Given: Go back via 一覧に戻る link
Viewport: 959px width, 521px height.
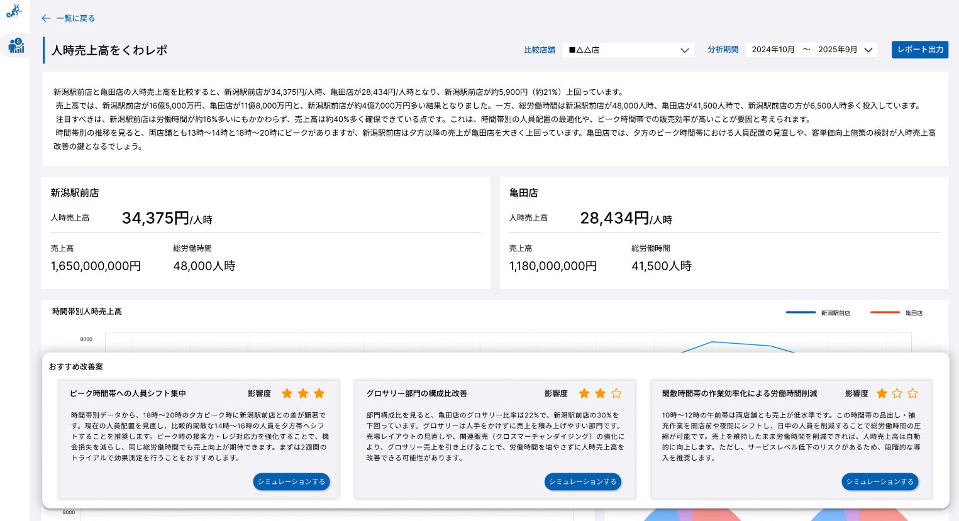Looking at the screenshot, I should [75, 18].
